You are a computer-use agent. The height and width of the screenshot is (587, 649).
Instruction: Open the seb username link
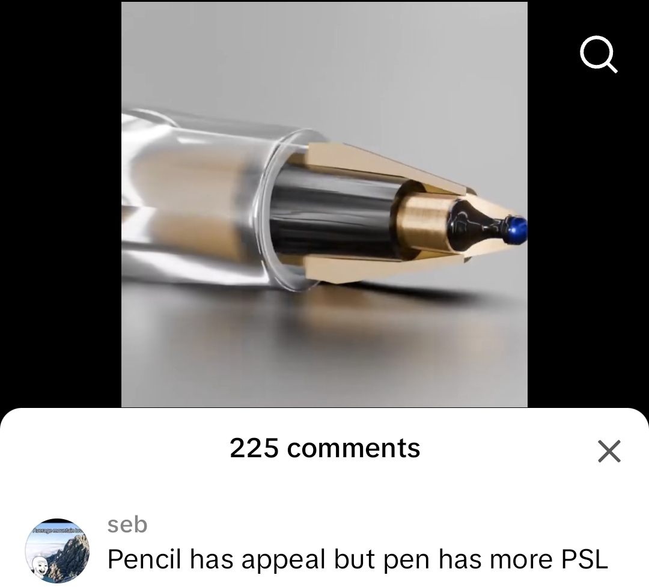point(127,525)
